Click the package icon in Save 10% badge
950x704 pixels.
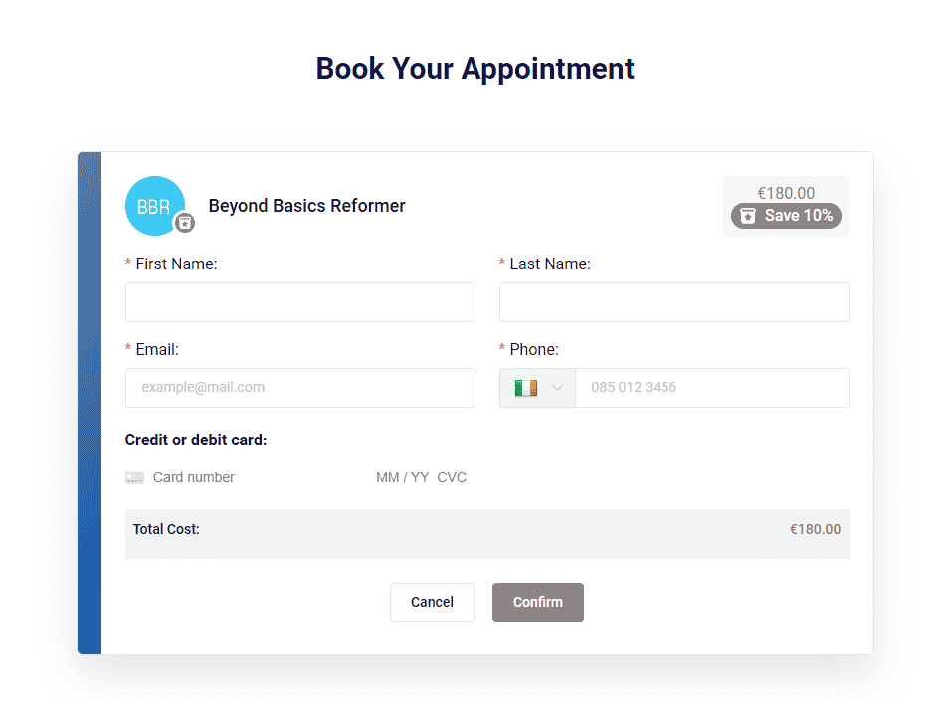(x=748, y=216)
